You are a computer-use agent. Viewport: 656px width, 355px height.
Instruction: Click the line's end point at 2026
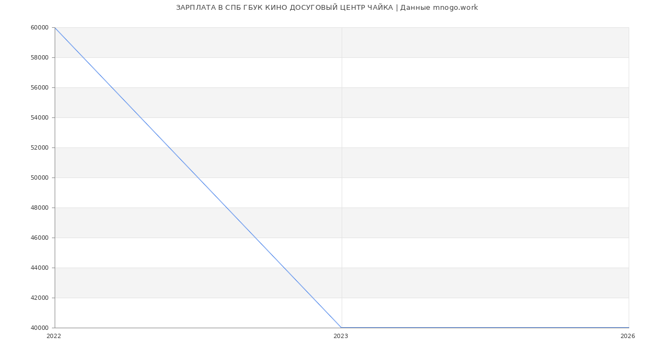pos(629,328)
